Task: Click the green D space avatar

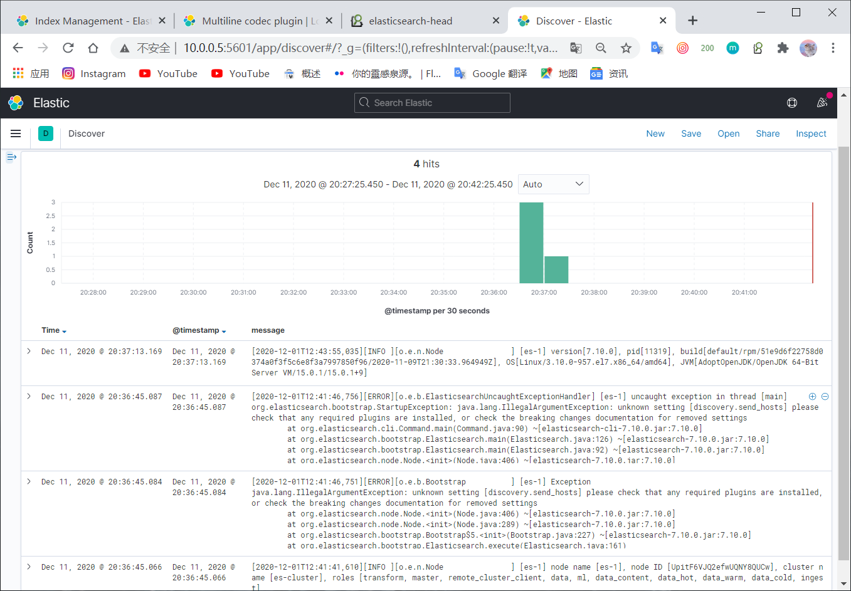Action: coord(46,133)
